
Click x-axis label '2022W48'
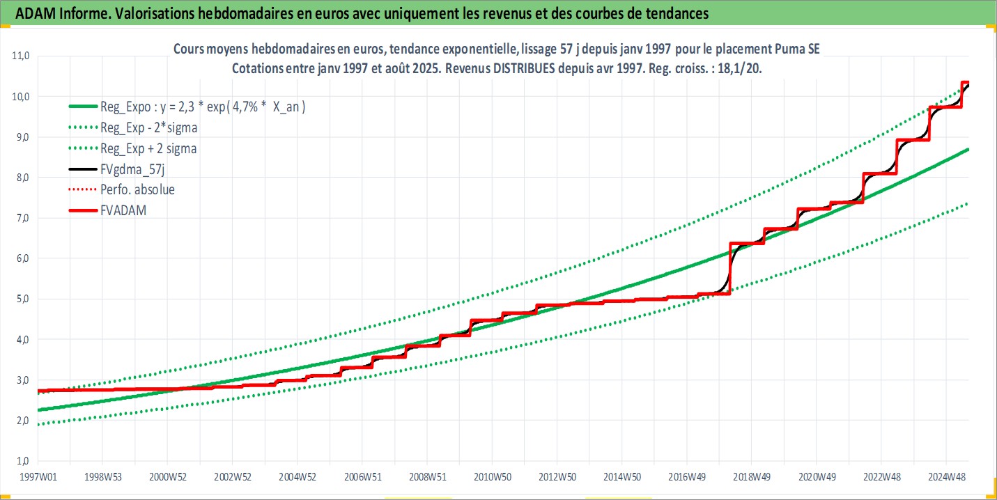pyautogui.click(x=881, y=477)
